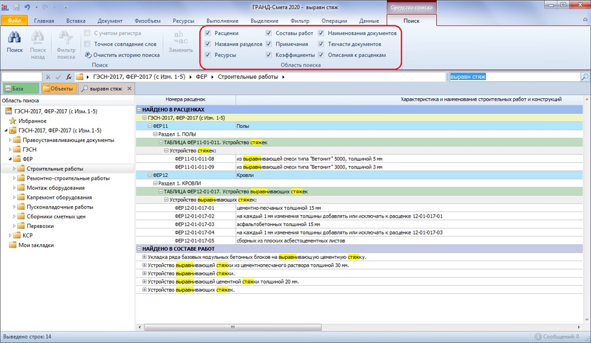
Task: Collapse the ribbon with the top-right chevron
Action: pyautogui.click(x=585, y=19)
